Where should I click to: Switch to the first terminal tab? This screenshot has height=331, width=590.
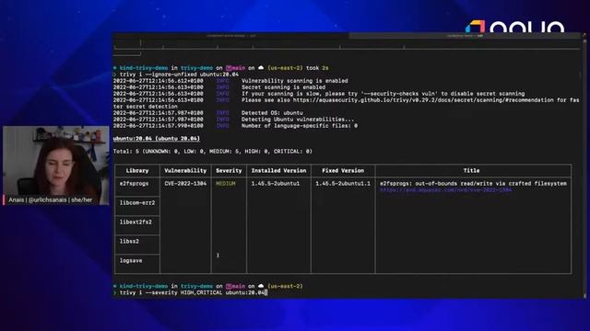point(230,36)
